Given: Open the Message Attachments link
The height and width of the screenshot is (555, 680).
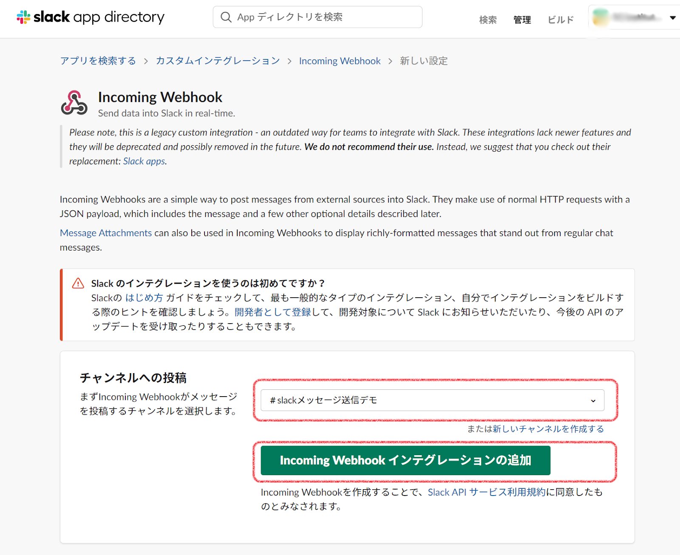Looking at the screenshot, I should (106, 233).
